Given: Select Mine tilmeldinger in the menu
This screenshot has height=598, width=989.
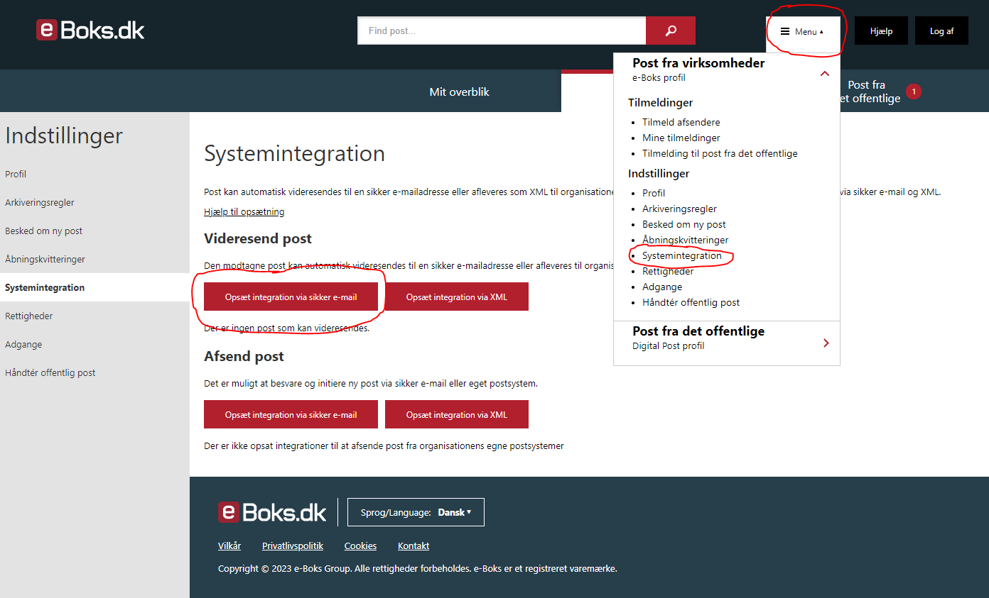Looking at the screenshot, I should click(681, 138).
